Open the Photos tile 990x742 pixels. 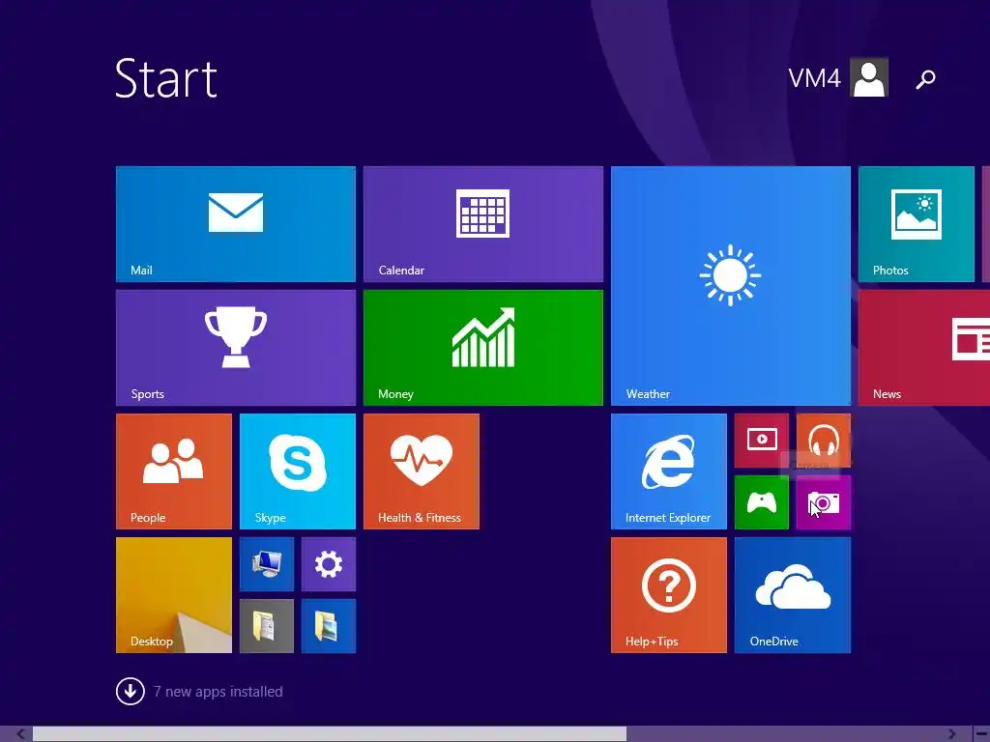click(x=917, y=224)
